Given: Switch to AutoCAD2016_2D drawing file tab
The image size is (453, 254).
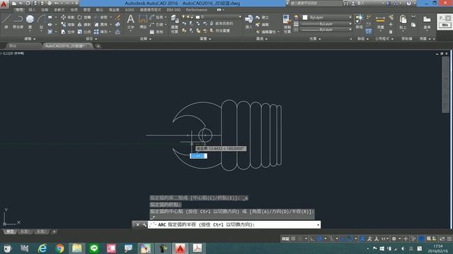Looking at the screenshot, I should point(65,46).
